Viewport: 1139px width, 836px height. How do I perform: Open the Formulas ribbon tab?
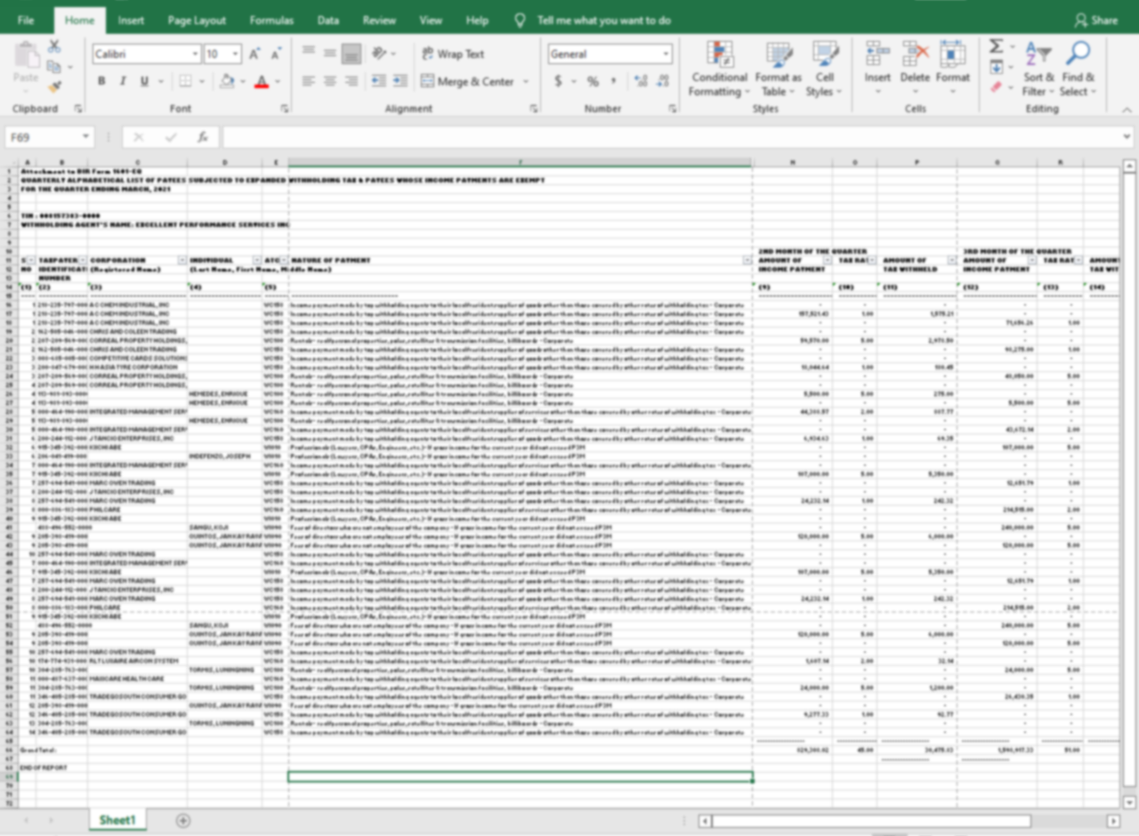pos(271,20)
